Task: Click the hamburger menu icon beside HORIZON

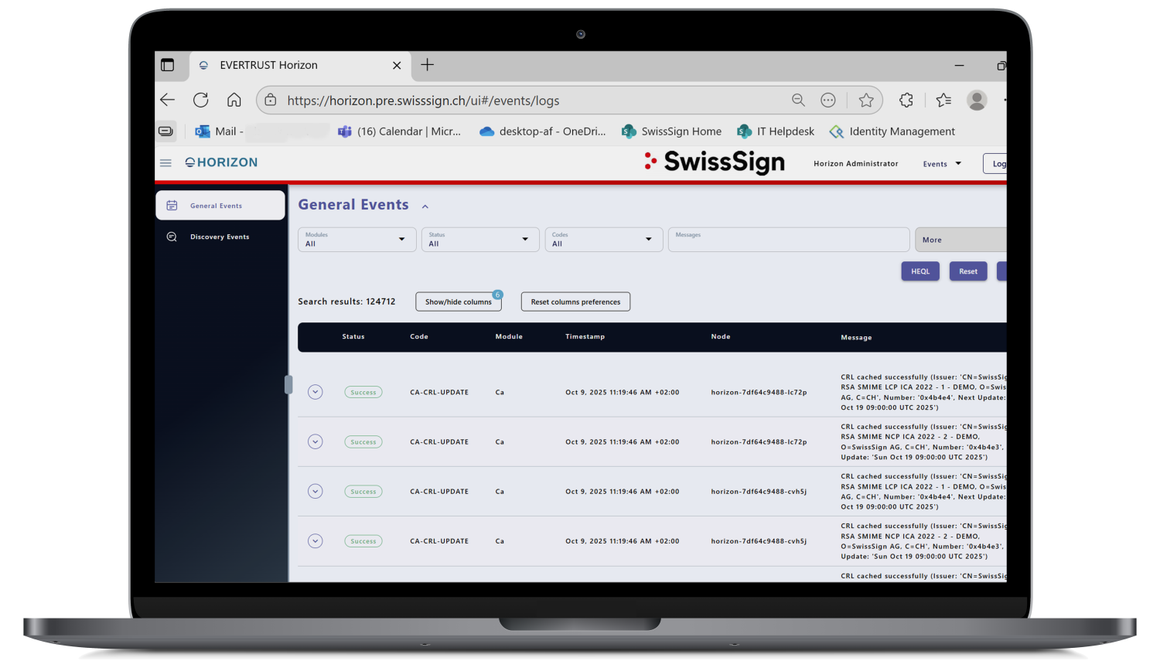Action: point(165,163)
